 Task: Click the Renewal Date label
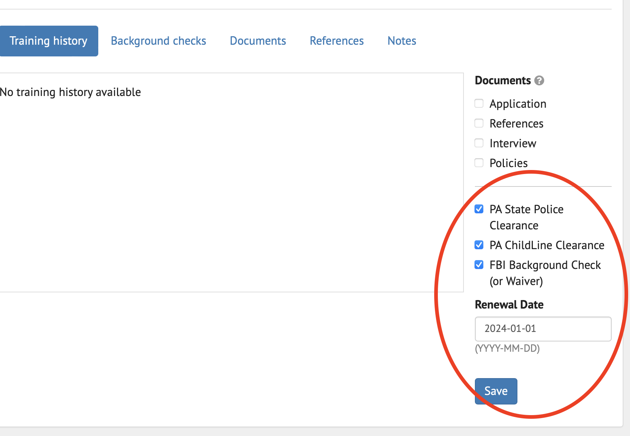coord(509,304)
